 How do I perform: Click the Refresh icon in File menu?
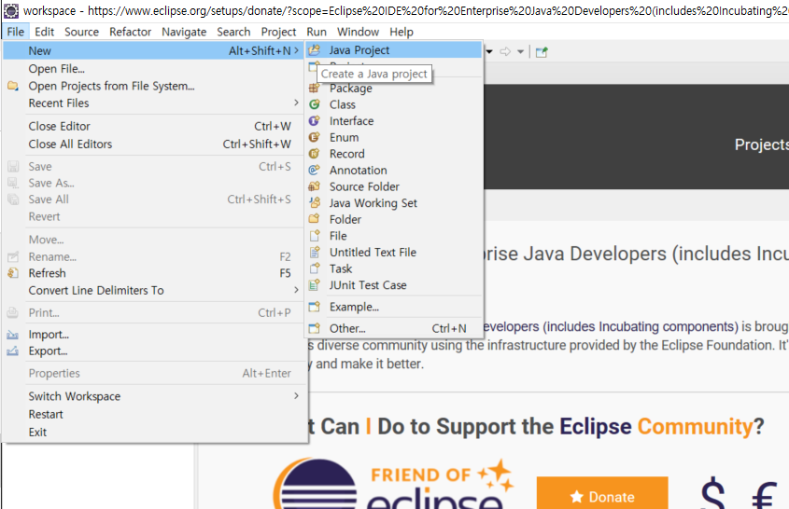point(13,273)
